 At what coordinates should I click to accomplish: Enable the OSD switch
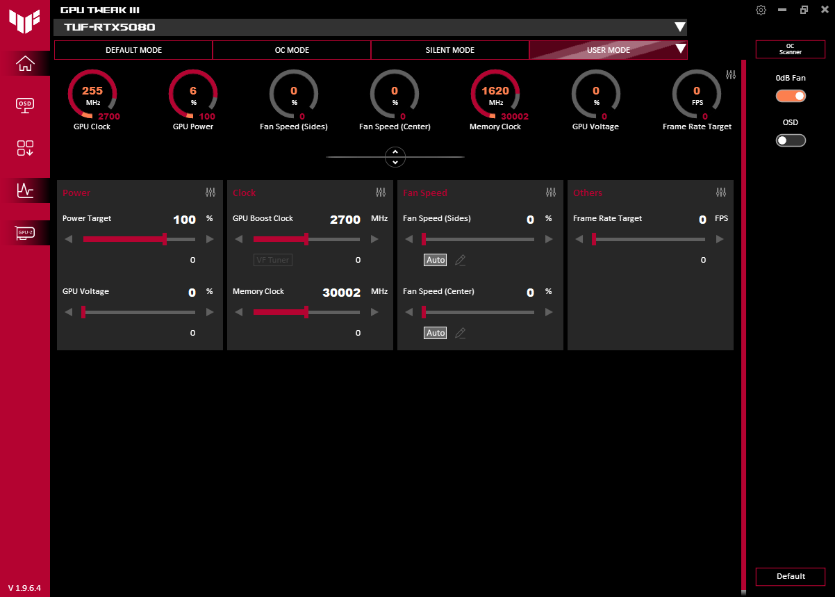point(791,140)
